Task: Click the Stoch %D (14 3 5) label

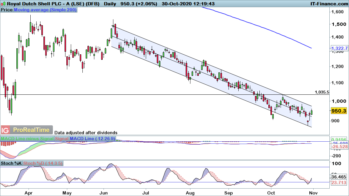Action: (x=43, y=163)
